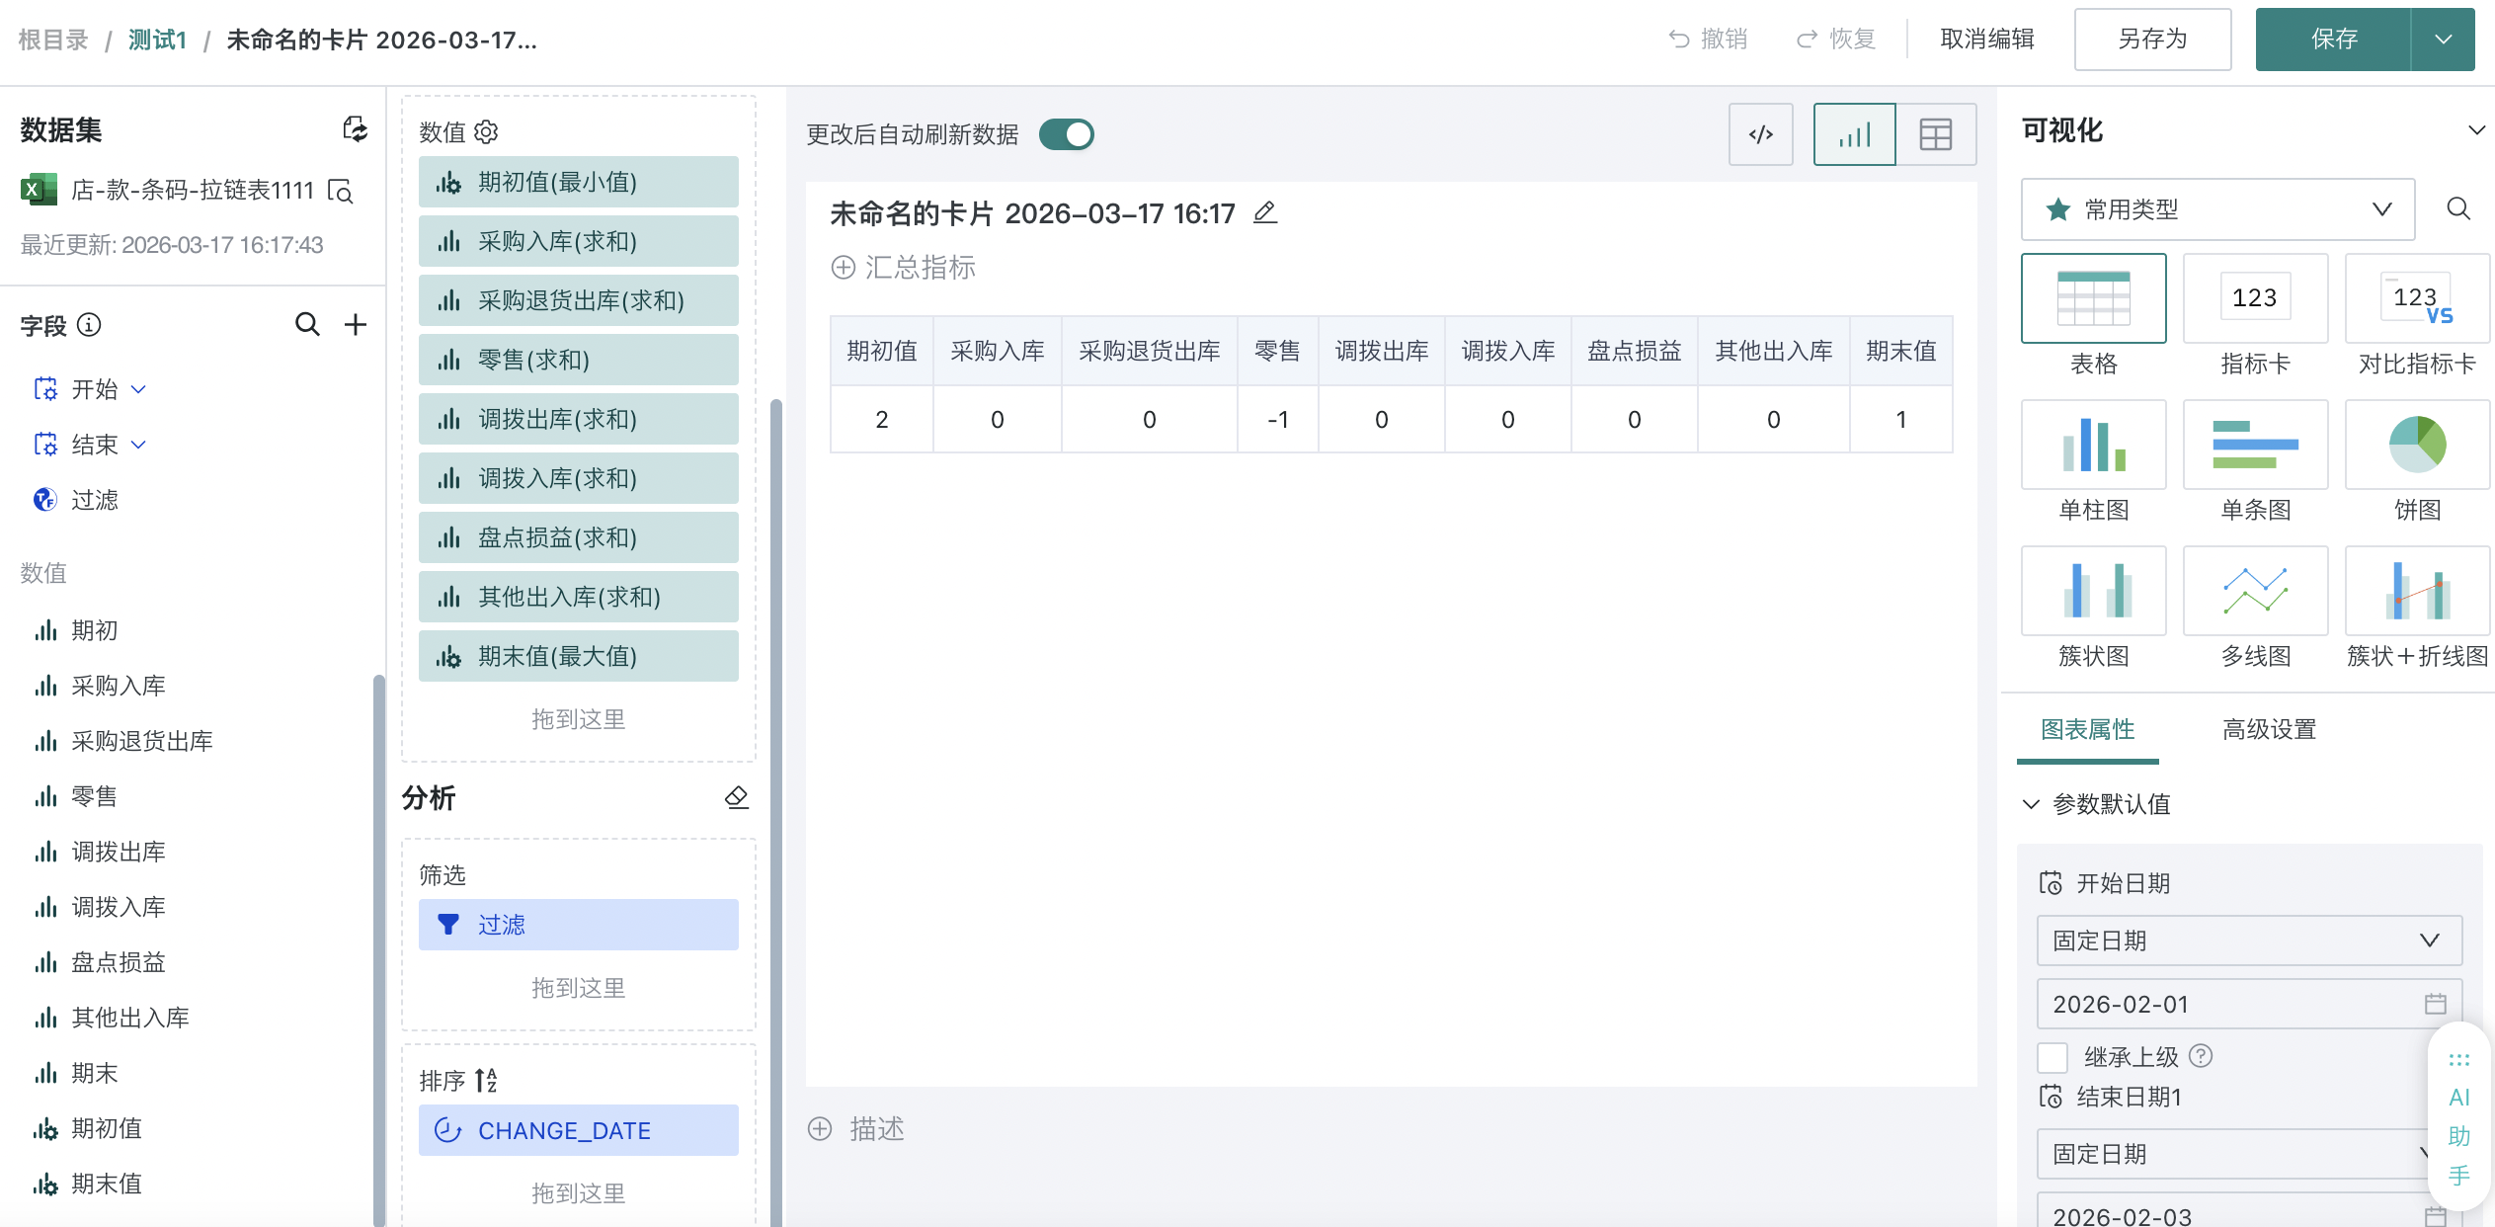Image resolution: width=2495 pixels, height=1227 pixels.
Task: Open the 常用类型 chart type dropdown
Action: pos(2217,209)
